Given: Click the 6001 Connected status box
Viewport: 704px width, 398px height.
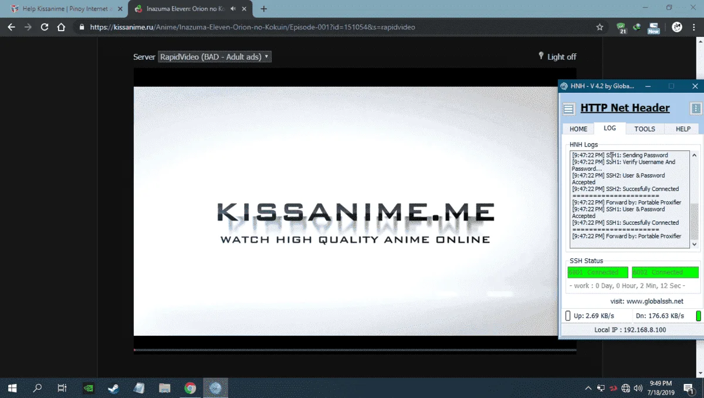Looking at the screenshot, I should pos(598,272).
